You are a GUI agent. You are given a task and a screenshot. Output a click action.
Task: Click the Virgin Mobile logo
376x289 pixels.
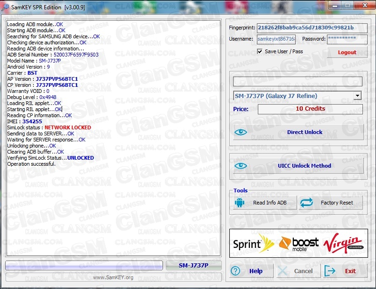pyautogui.click(x=343, y=243)
